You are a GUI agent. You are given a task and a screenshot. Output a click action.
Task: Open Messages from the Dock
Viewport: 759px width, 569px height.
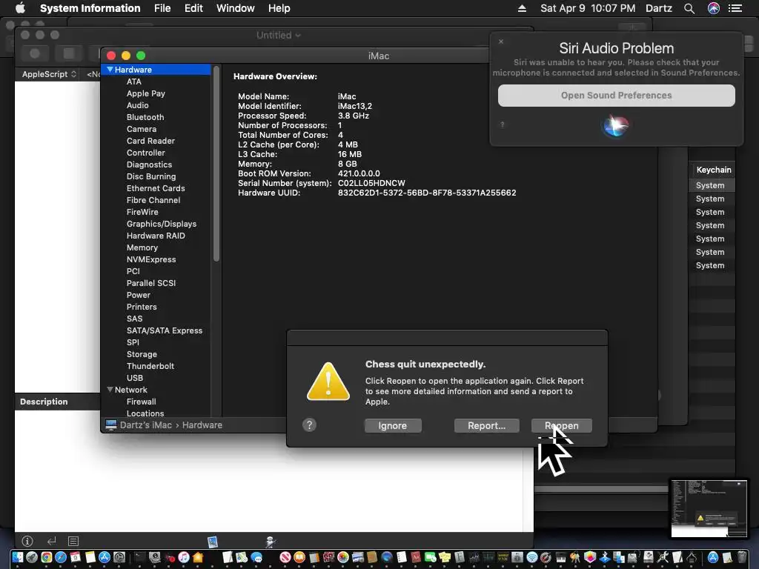coord(256,557)
